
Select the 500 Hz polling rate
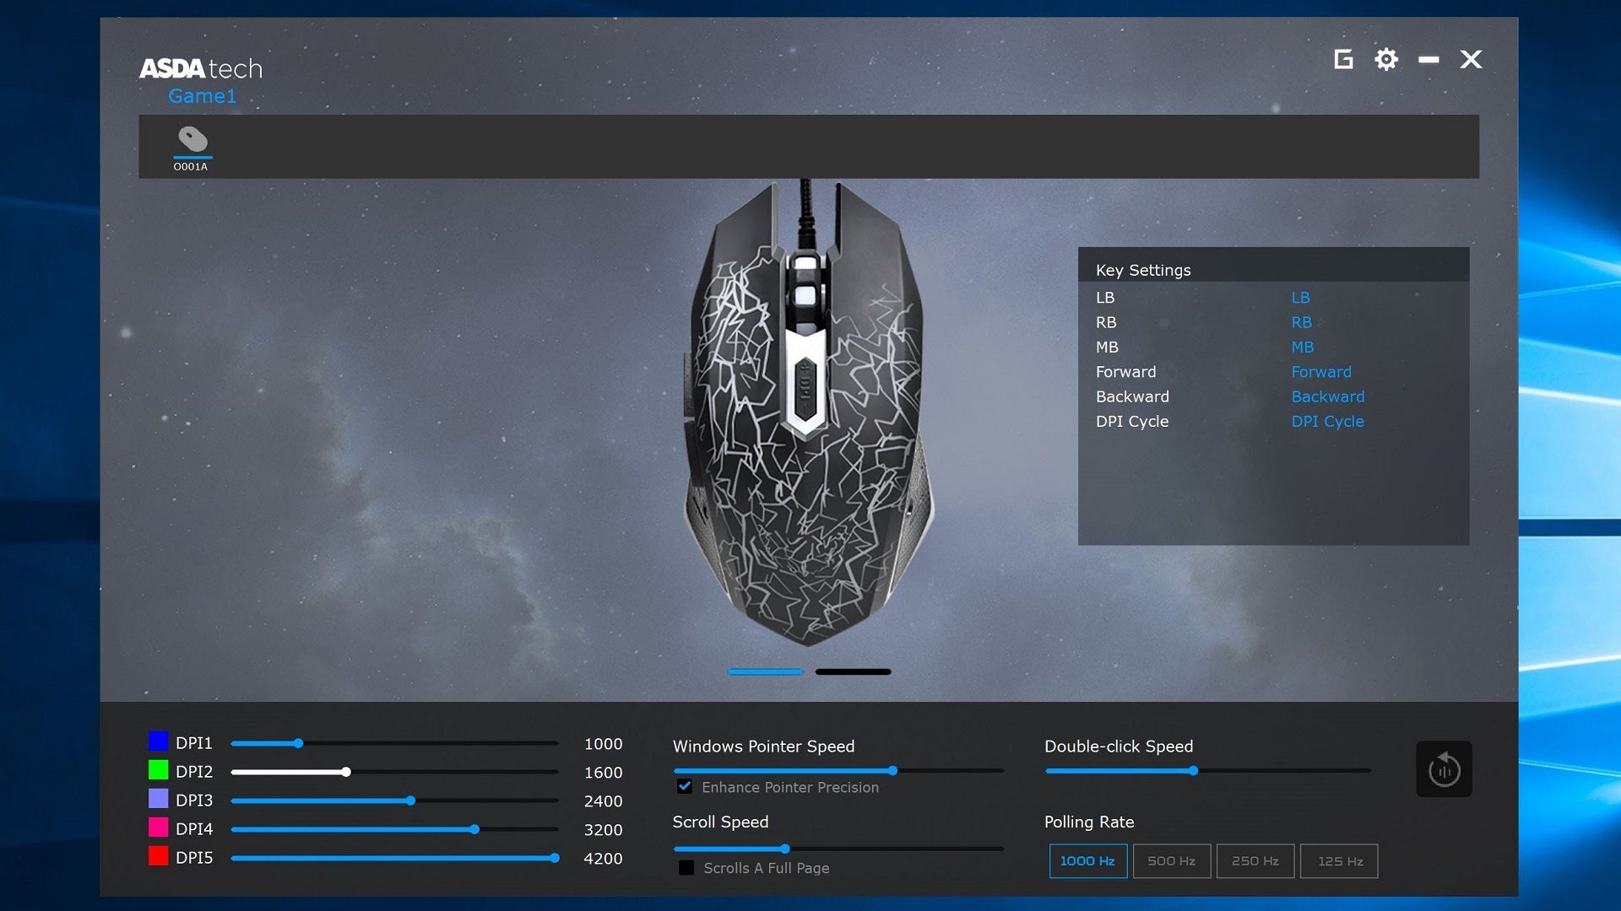point(1172,861)
